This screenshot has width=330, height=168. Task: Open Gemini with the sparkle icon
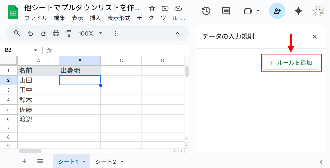[x=298, y=11]
